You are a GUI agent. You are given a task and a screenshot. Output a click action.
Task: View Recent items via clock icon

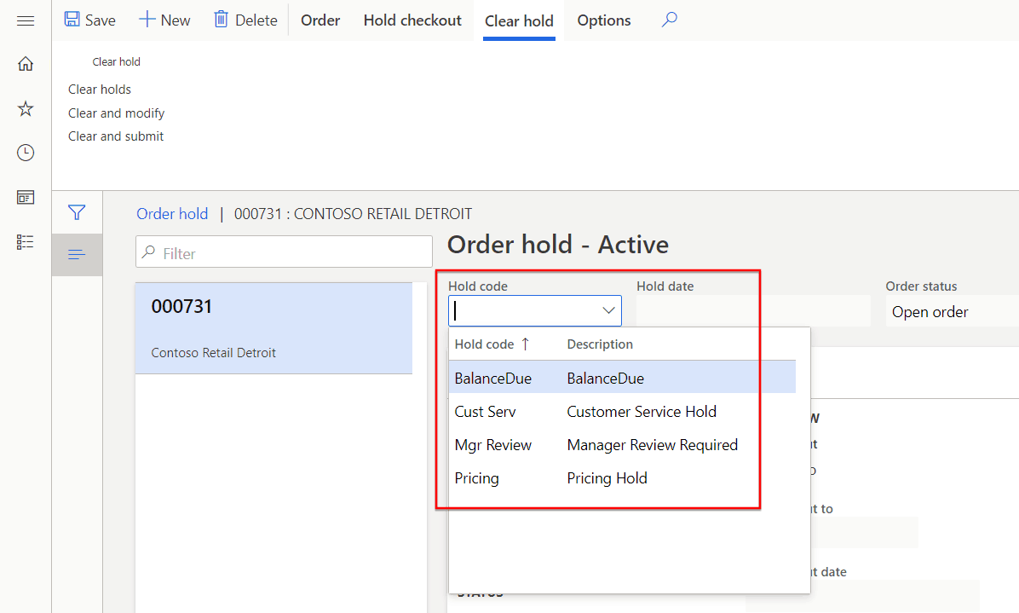[x=25, y=153]
